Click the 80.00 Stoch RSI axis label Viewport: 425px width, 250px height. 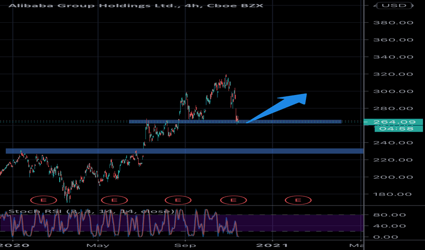(x=389, y=215)
